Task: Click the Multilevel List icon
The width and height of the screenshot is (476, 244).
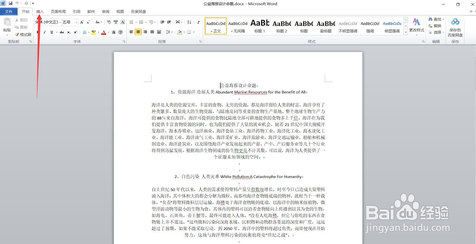Action: click(151, 22)
